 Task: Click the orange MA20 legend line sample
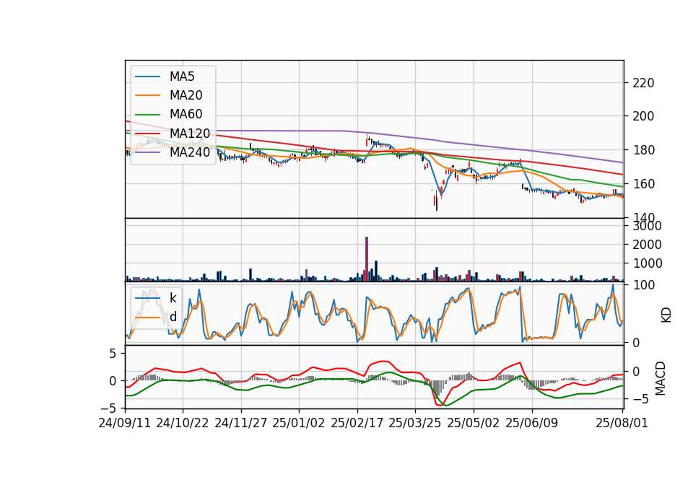point(147,95)
